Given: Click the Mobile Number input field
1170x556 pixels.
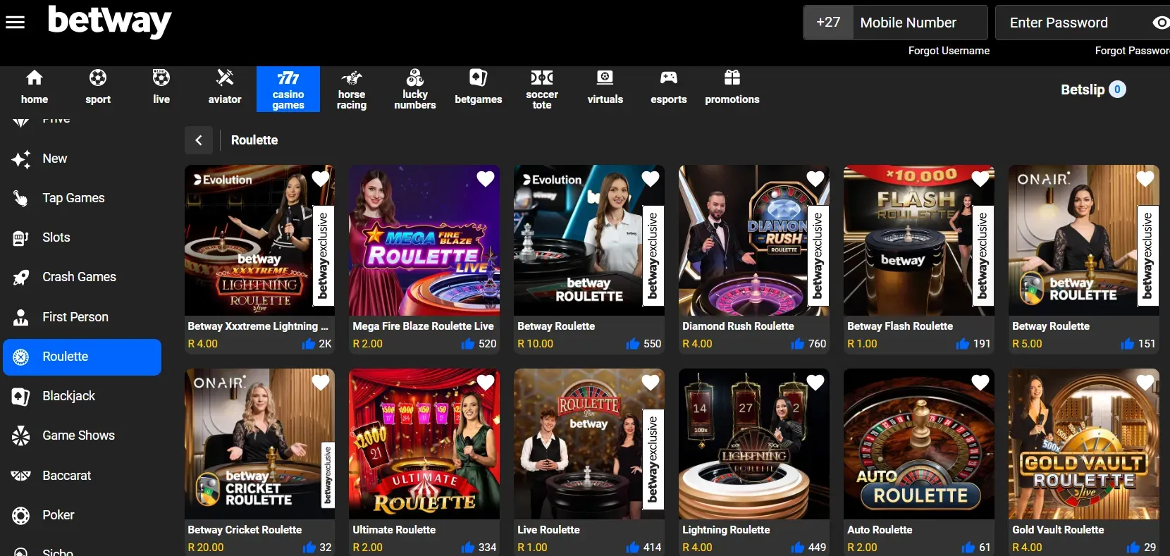Looking at the screenshot, I should click(920, 23).
